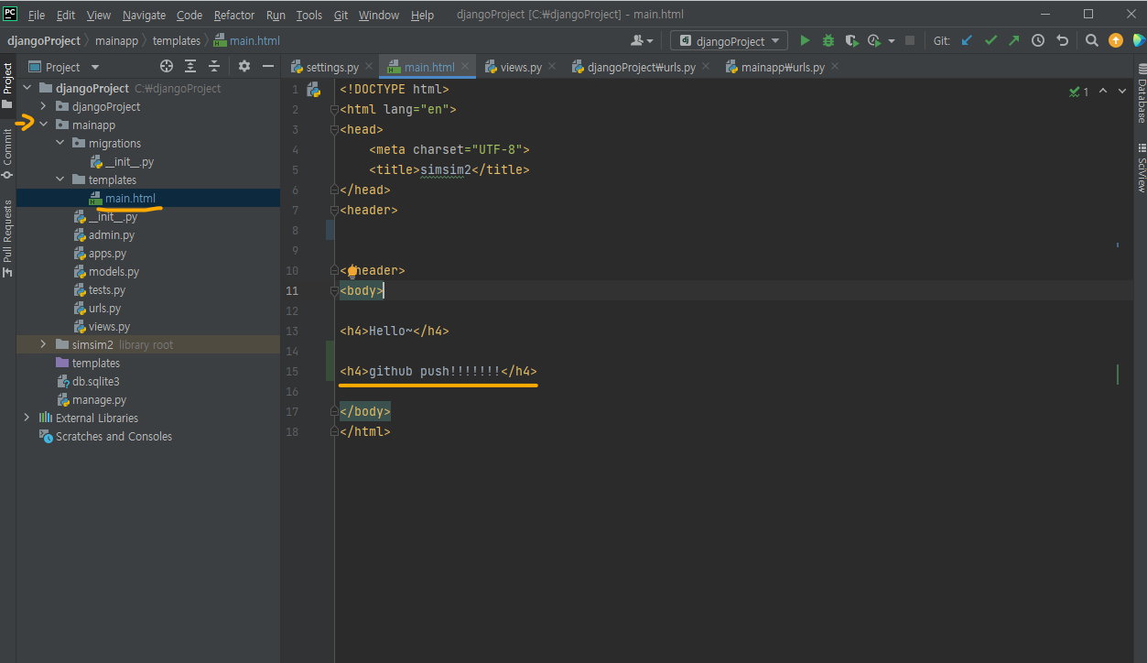Click the Git commit checkmark icon
The height and width of the screenshot is (663, 1147).
click(x=990, y=40)
